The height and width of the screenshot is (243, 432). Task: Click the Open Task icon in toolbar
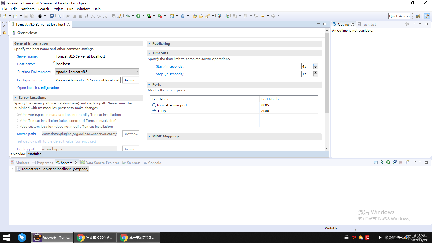point(201,16)
